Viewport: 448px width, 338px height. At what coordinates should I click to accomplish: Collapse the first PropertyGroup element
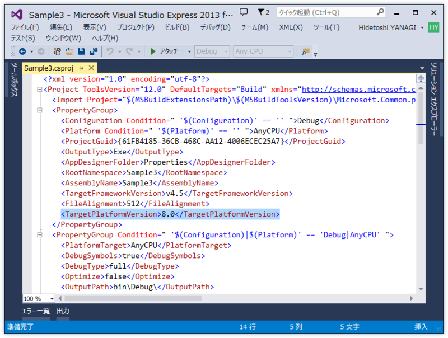tap(40, 110)
